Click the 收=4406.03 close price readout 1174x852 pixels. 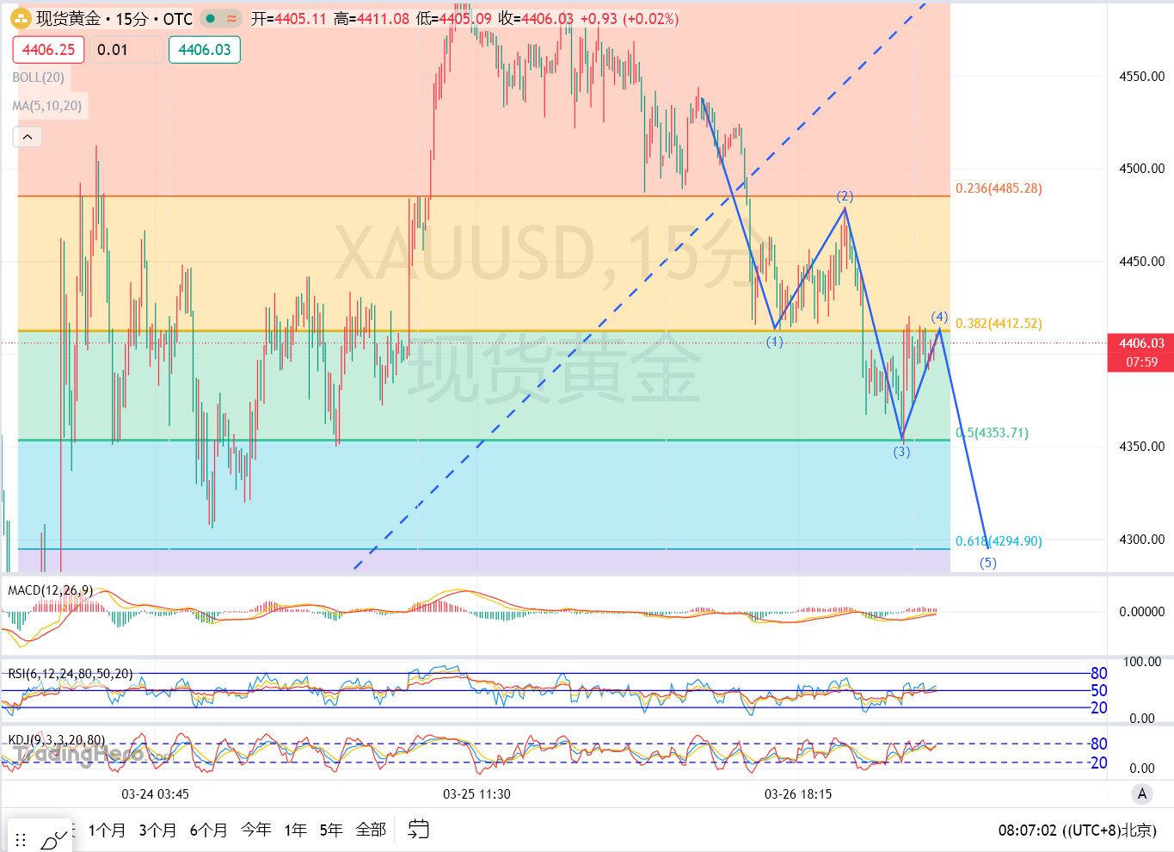tap(536, 19)
